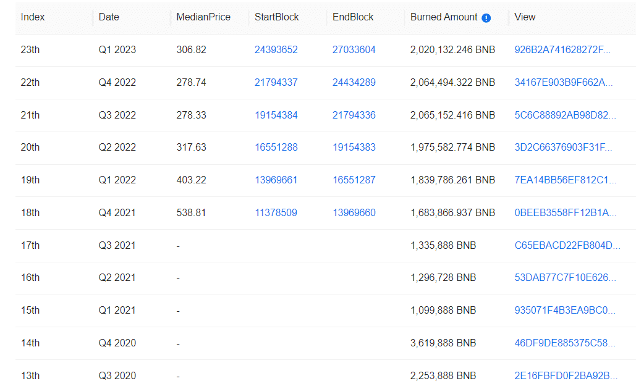Select burned amount 1,975,582.774 BNB
This screenshot has height=389, width=636.
pyautogui.click(x=452, y=148)
